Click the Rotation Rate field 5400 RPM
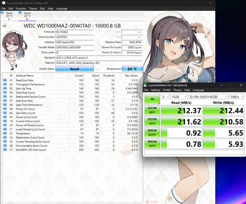The image size is (246, 204). (x=132, y=42)
